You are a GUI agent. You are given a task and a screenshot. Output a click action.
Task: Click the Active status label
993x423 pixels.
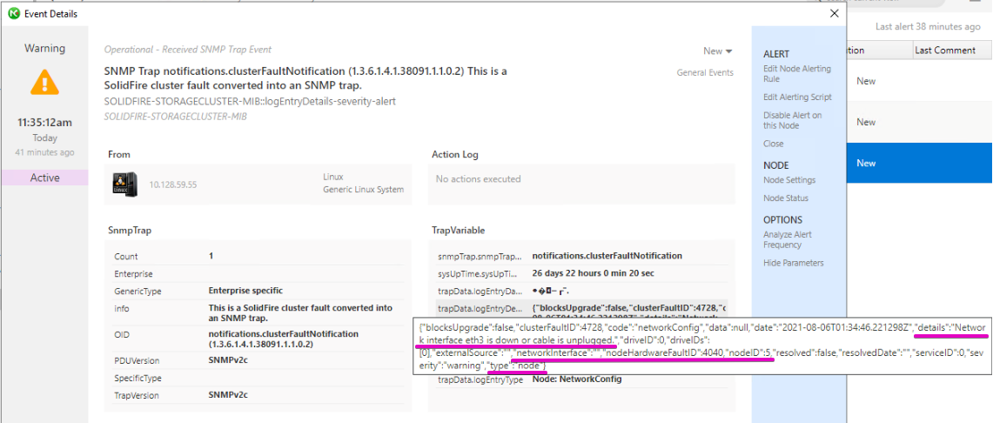click(45, 178)
